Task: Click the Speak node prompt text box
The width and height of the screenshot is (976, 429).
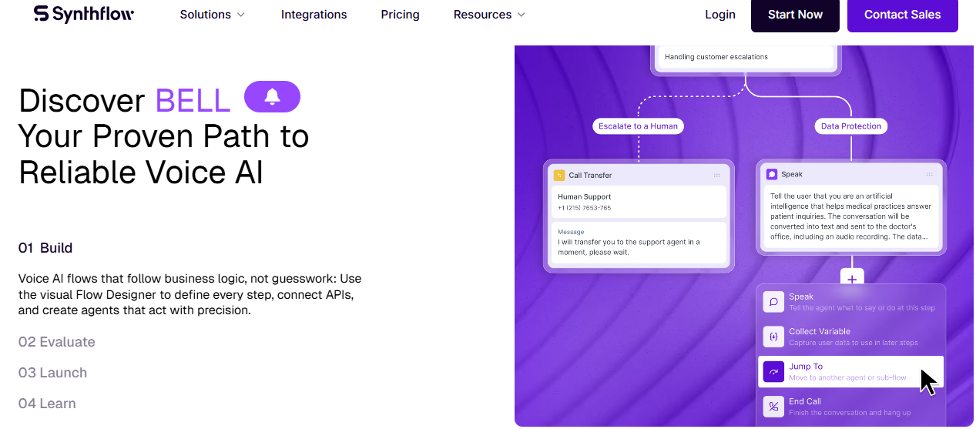Action: 851,218
